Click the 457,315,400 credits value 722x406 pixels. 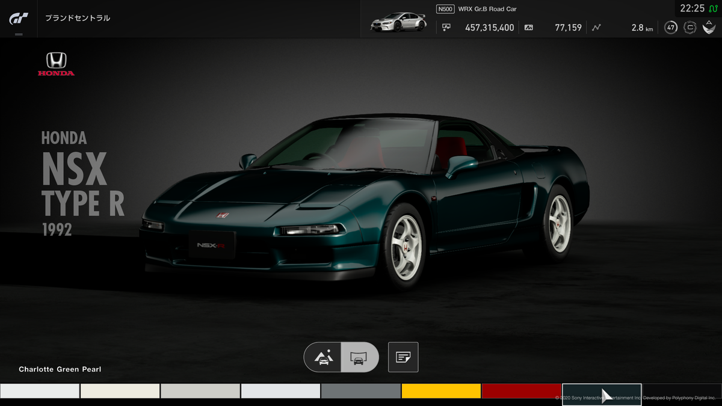click(x=490, y=28)
